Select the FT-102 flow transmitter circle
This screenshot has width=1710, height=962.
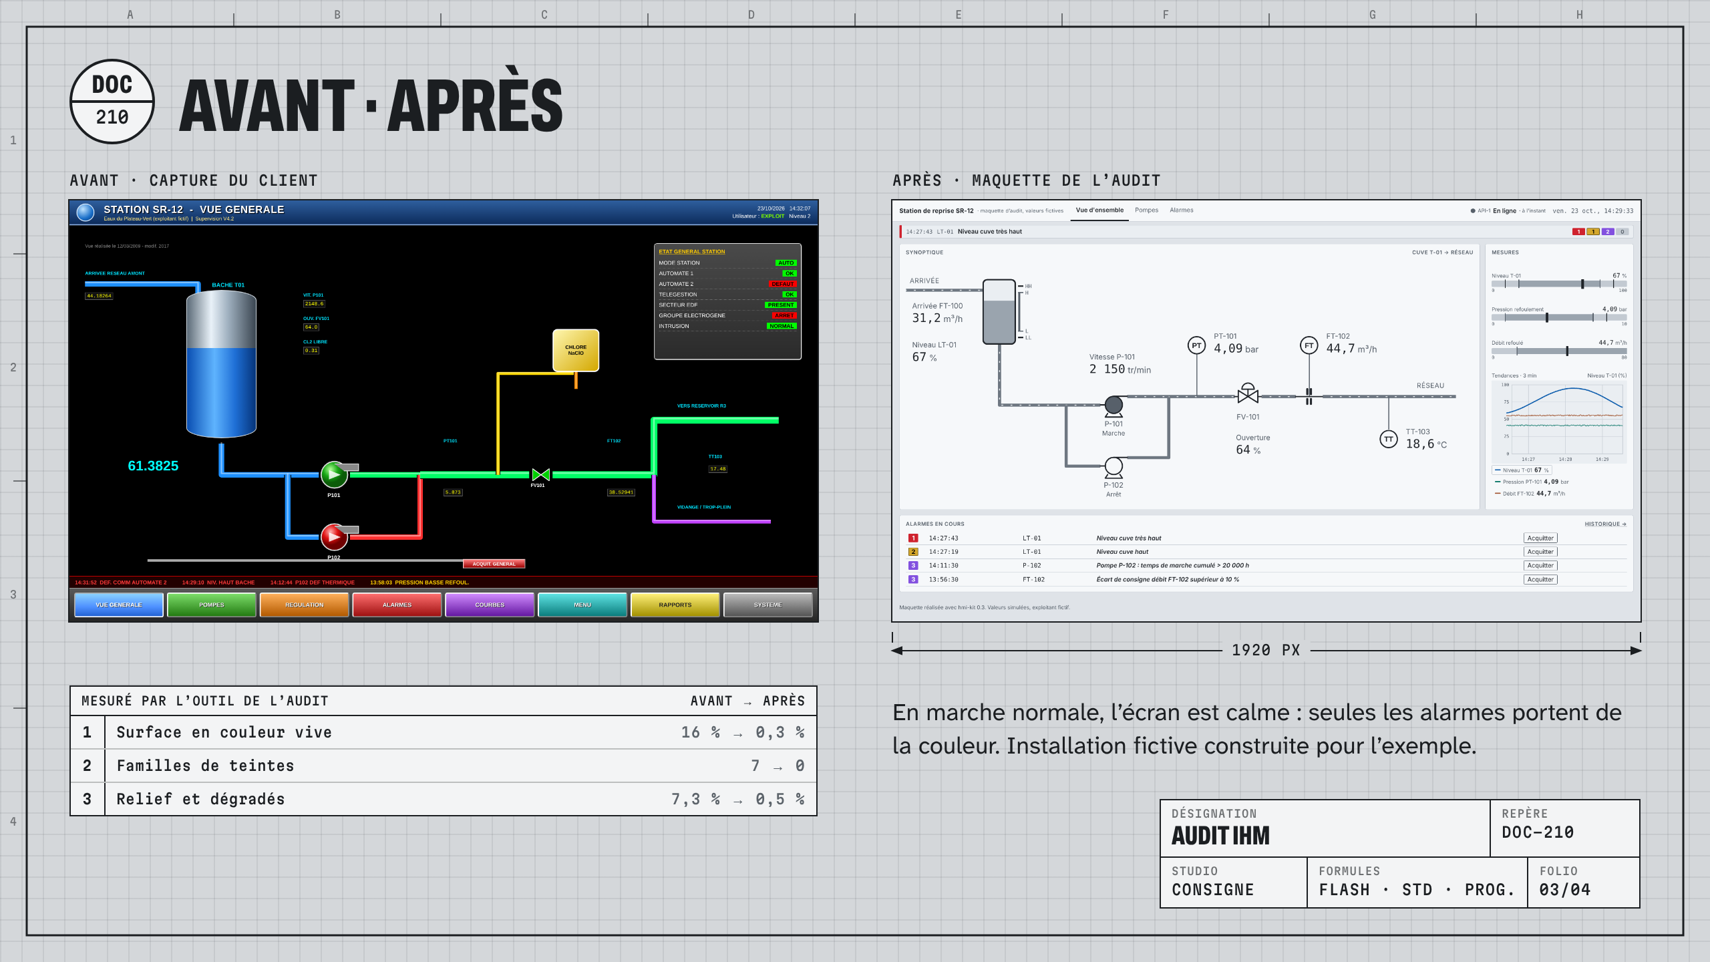1309,345
